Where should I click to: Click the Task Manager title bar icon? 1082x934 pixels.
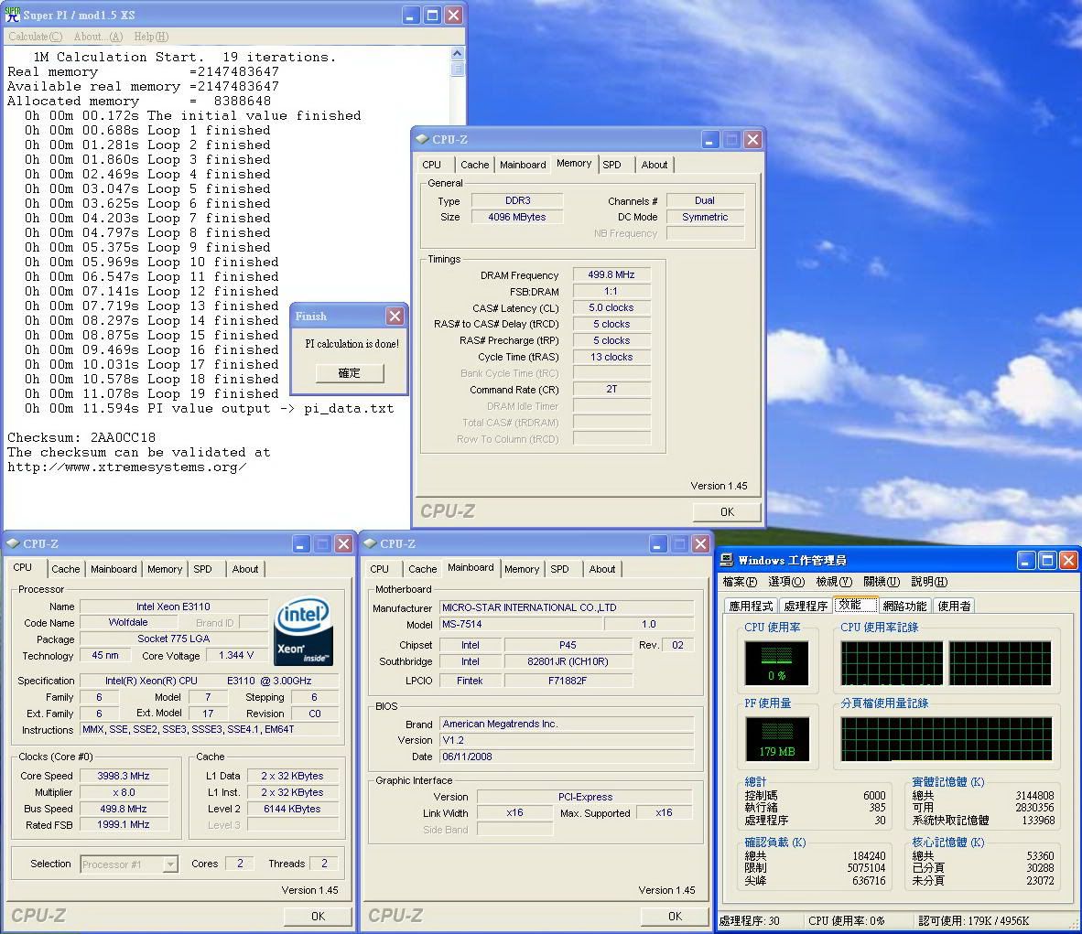click(728, 560)
